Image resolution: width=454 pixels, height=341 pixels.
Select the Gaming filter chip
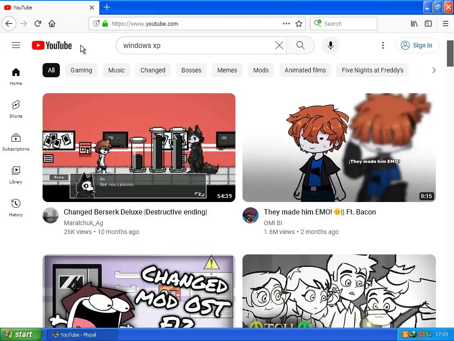82,70
